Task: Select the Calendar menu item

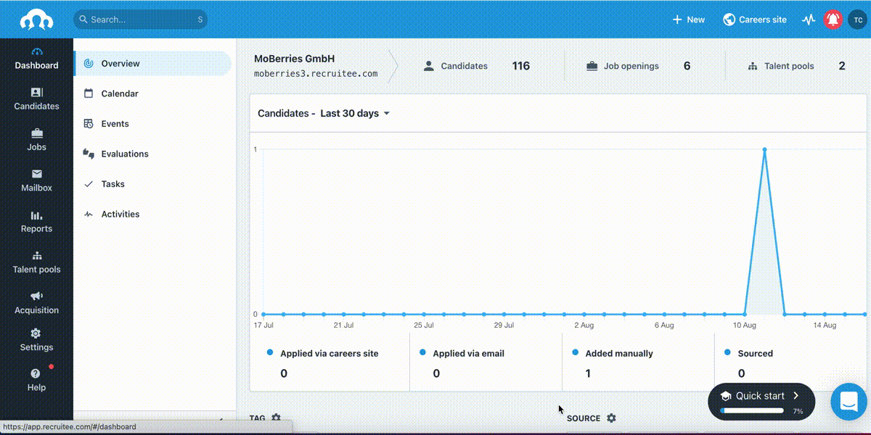Action: pyautogui.click(x=152, y=94)
